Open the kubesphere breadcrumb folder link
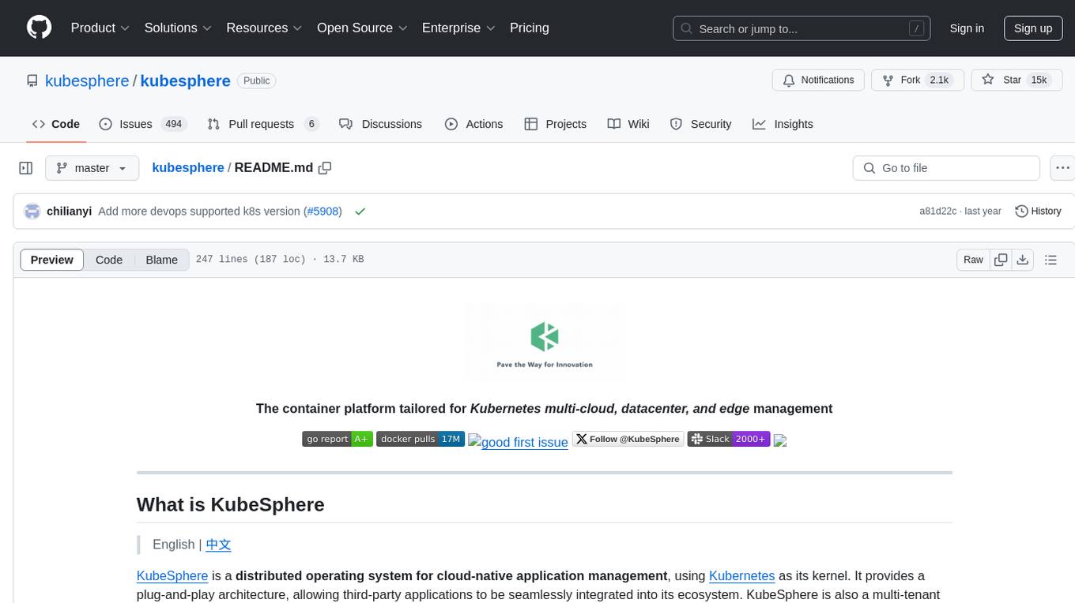Viewport: 1075px width, 603px height. tap(188, 168)
